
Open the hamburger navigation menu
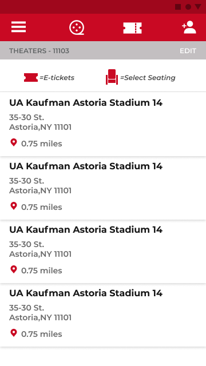pos(18,27)
